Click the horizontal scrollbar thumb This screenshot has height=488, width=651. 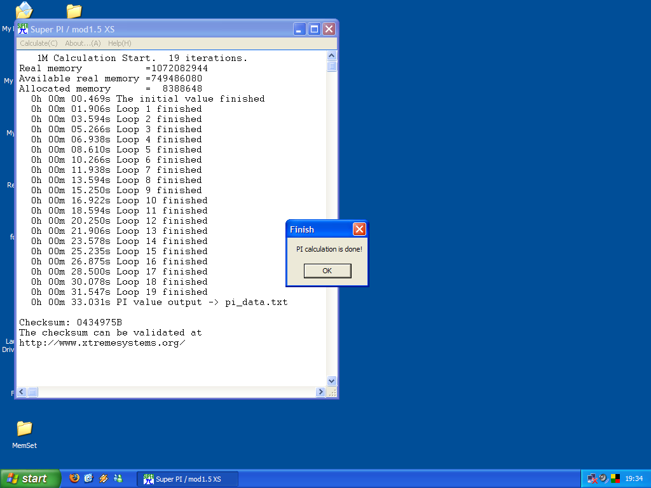coord(32,391)
